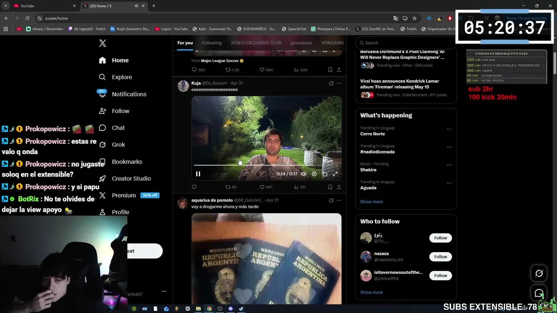Click the x.com/home address bar

213,18
